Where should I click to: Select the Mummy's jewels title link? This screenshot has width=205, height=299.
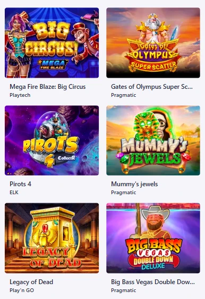pos(134,184)
